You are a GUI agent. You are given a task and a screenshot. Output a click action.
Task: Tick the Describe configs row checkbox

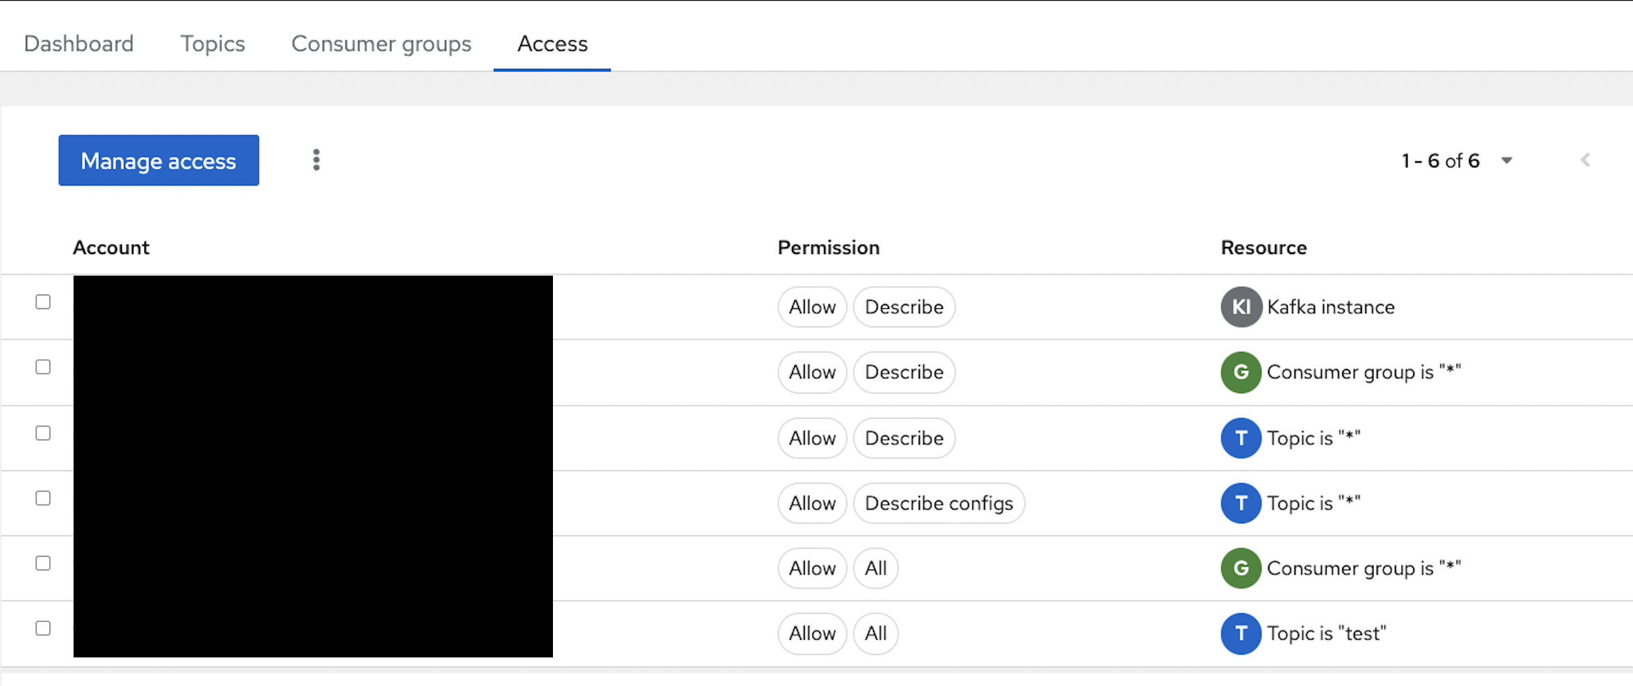[x=43, y=498]
